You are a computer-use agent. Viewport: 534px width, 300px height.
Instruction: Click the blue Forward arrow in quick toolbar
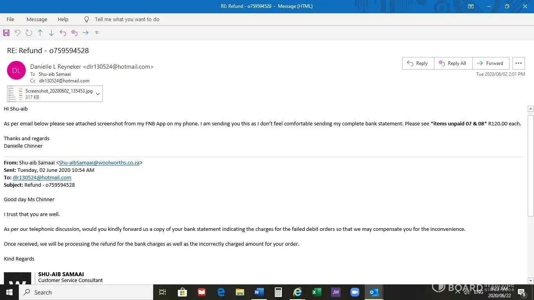[x=86, y=33]
